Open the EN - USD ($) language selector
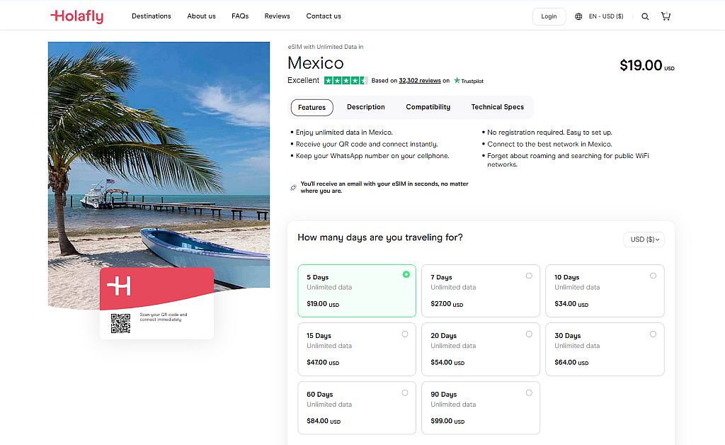 coord(601,16)
